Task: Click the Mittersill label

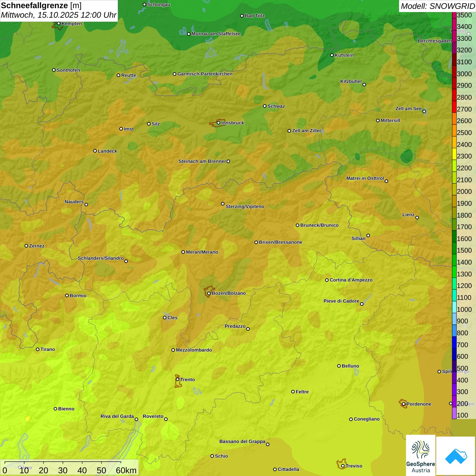Action: (390, 120)
